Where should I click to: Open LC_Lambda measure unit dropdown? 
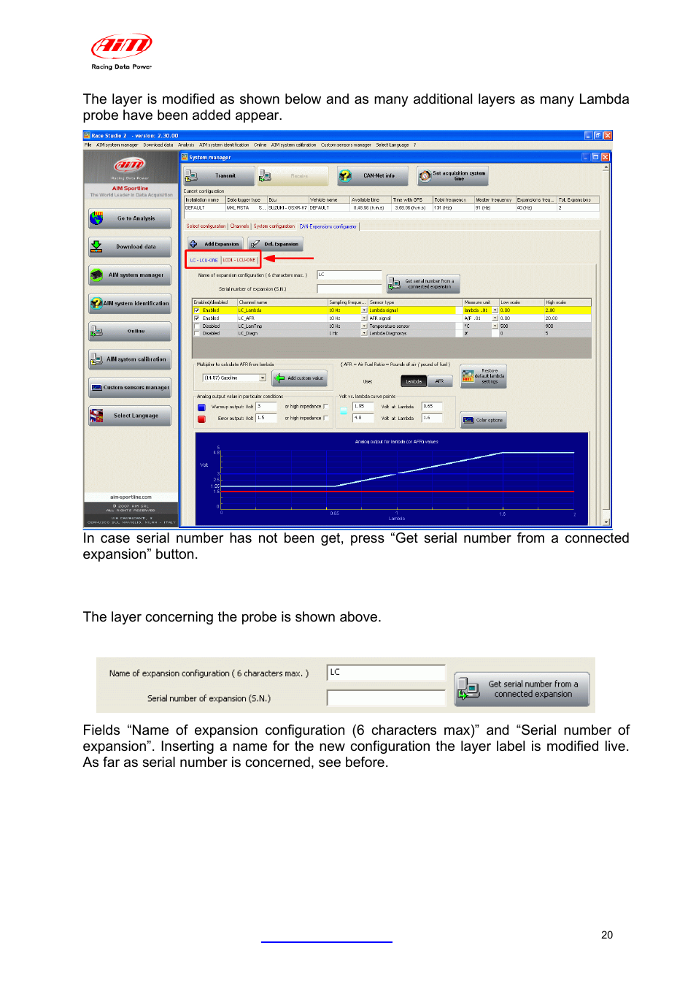pos(495,310)
